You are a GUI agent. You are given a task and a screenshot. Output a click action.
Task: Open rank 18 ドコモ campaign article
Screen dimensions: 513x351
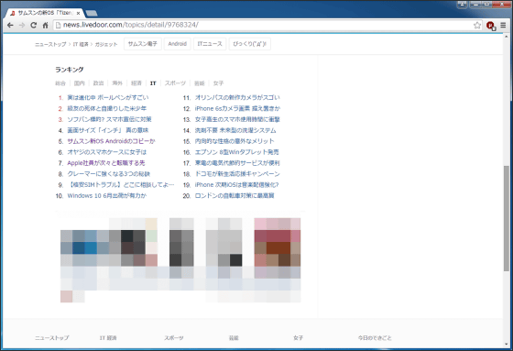click(237, 174)
